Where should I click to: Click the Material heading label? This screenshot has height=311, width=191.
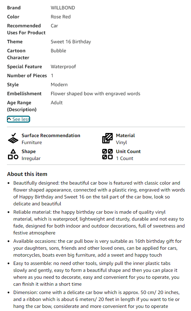pos(125,135)
